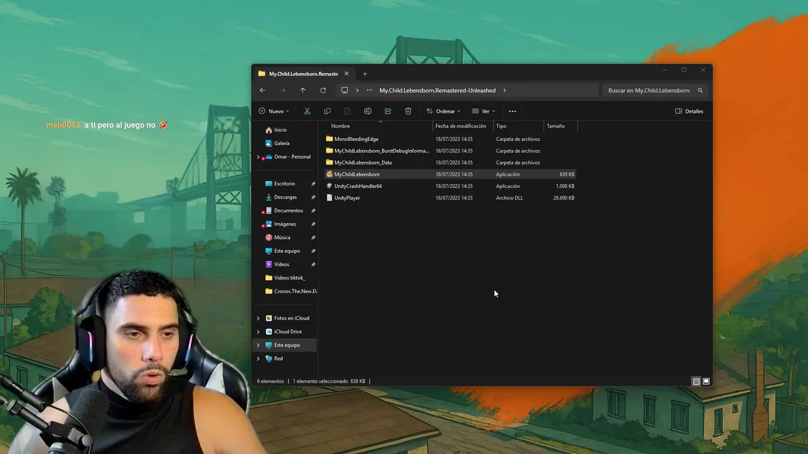Add a new Explorer tab
Image resolution: width=808 pixels, height=454 pixels.
(365, 74)
